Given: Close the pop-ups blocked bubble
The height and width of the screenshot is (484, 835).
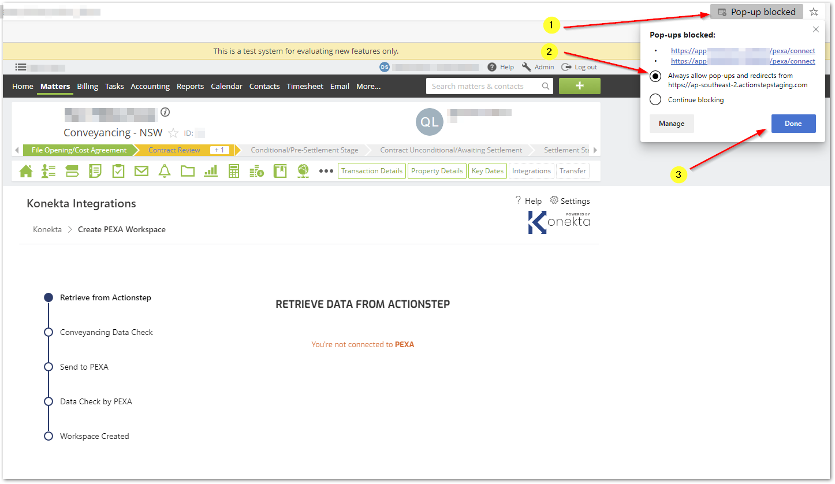Looking at the screenshot, I should click(x=815, y=29).
